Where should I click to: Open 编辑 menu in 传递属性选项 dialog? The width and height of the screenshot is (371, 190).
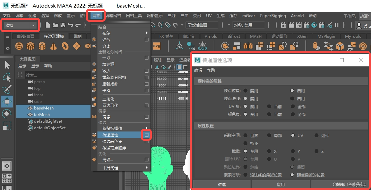pyautogui.click(x=198, y=70)
